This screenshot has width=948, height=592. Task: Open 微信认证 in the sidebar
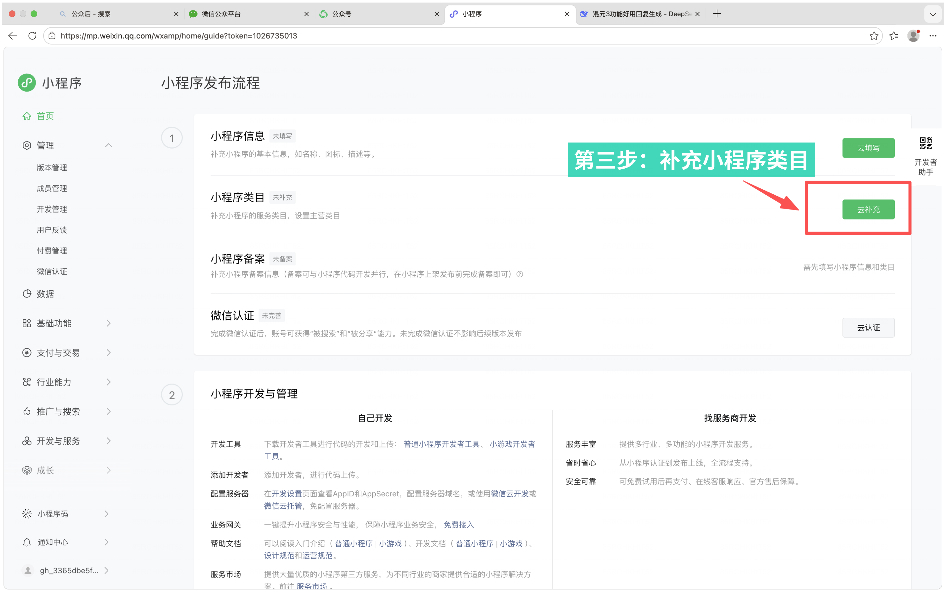point(52,271)
